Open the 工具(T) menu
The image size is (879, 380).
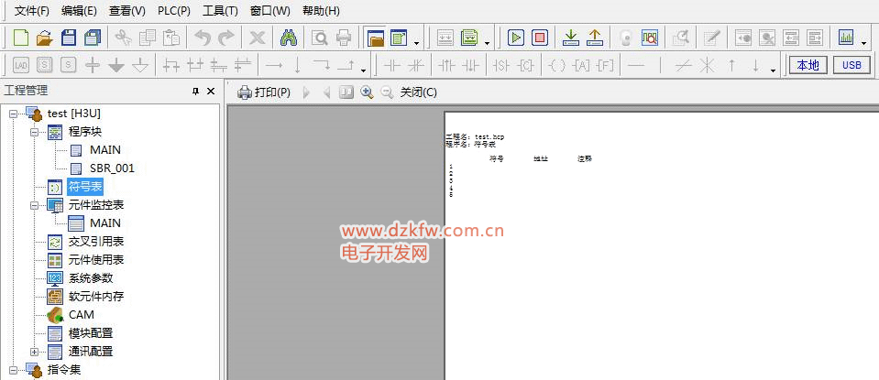(x=220, y=11)
